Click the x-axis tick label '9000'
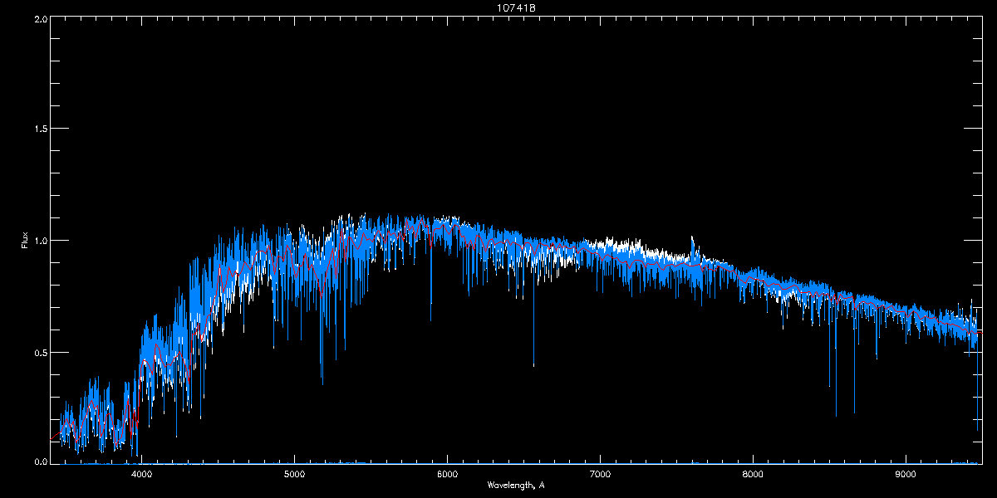This screenshot has height=498, width=997. tap(906, 475)
